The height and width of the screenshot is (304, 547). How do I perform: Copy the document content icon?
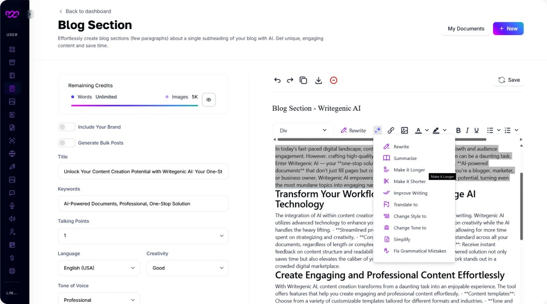pyautogui.click(x=303, y=80)
